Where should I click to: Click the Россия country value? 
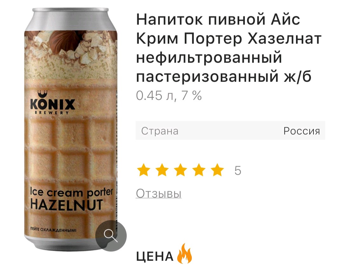pos(302,131)
